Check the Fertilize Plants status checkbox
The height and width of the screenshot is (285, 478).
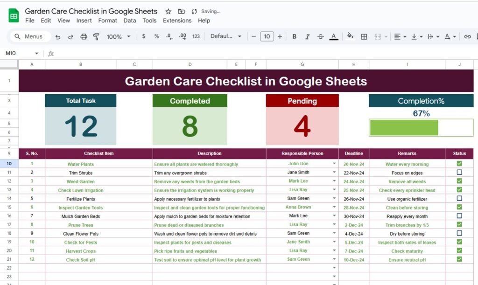[x=459, y=199]
